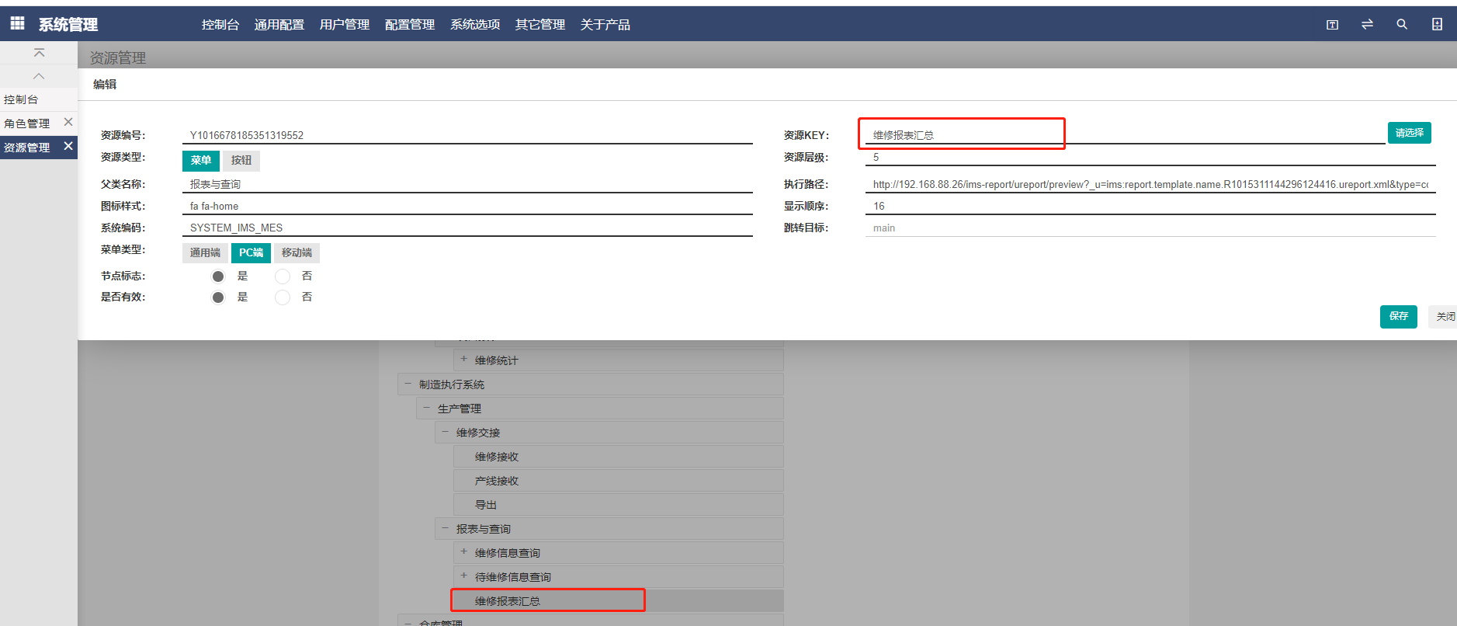Click the 请选择 button
Image resolution: width=1457 pixels, height=626 pixels.
click(x=1409, y=133)
